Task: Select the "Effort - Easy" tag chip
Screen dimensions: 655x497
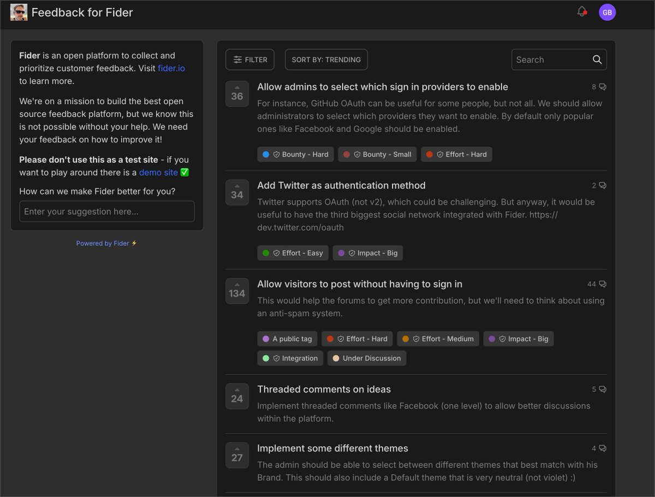Action: (x=293, y=253)
